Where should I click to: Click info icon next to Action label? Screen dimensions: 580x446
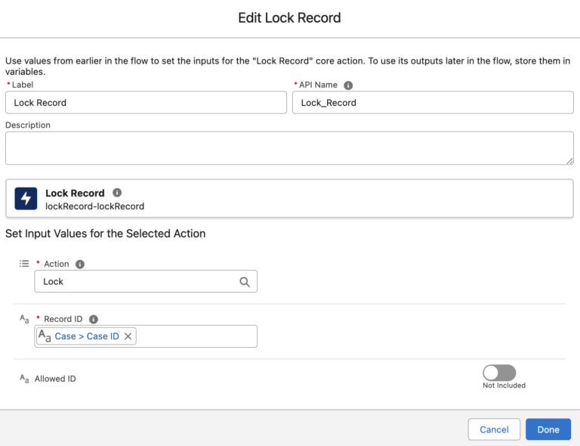pos(80,264)
